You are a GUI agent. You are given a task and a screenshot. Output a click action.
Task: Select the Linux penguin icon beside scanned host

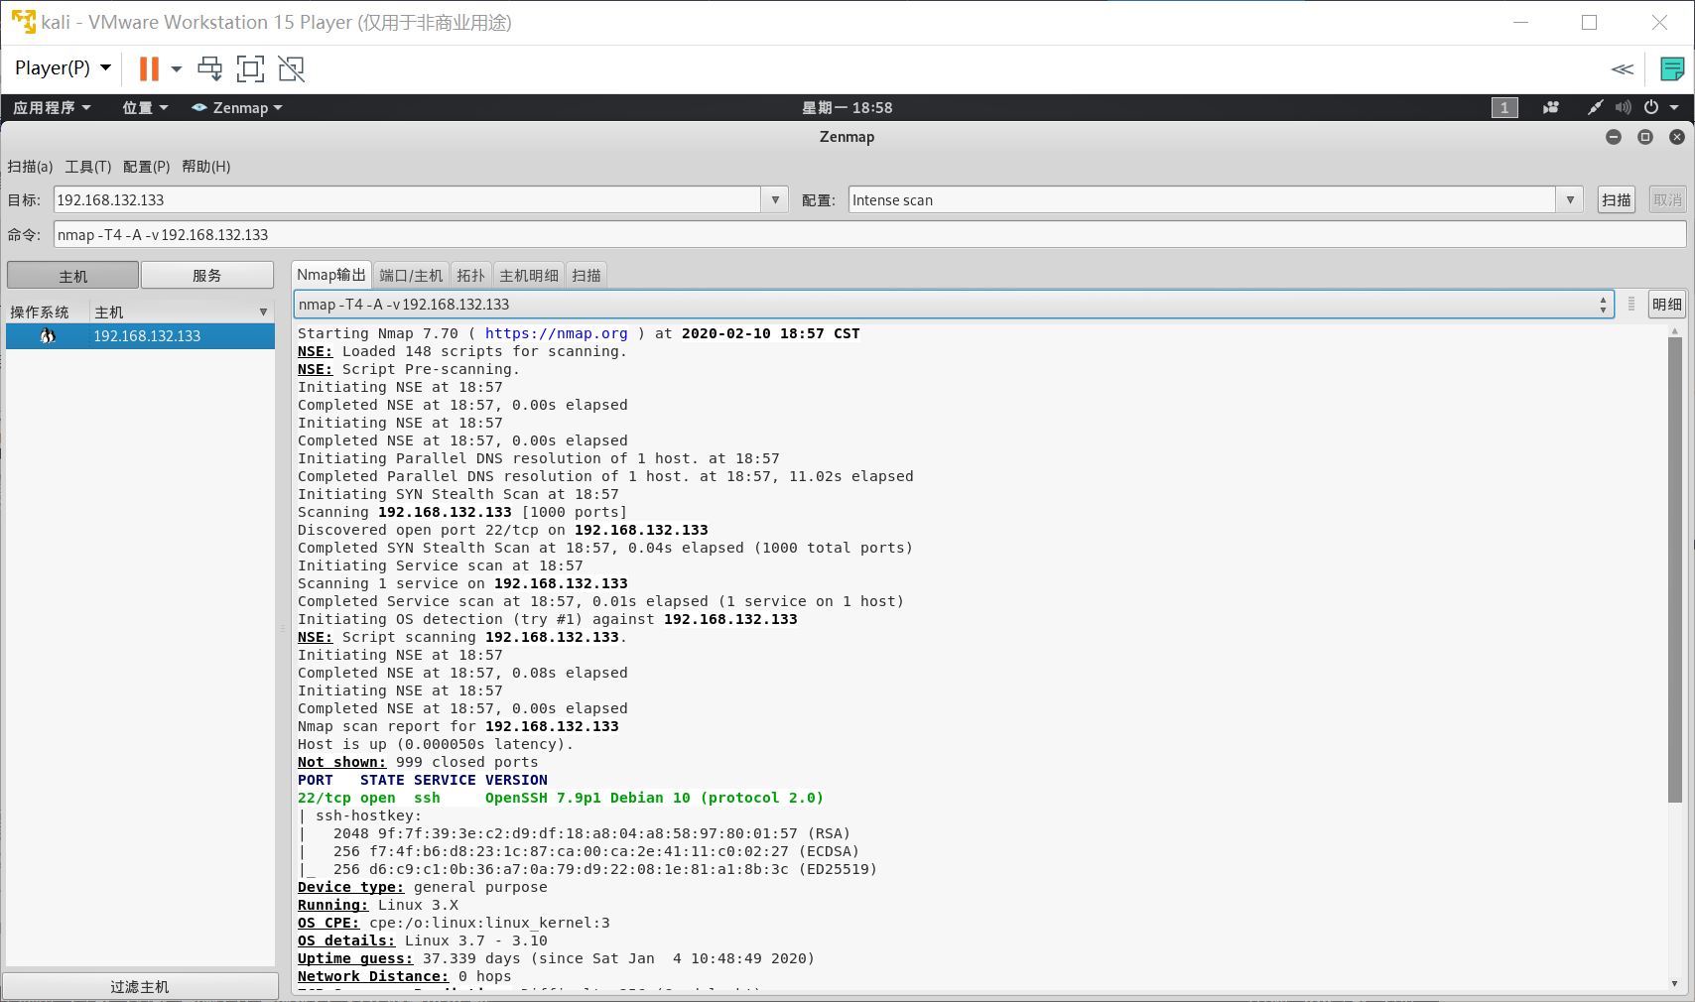point(47,335)
